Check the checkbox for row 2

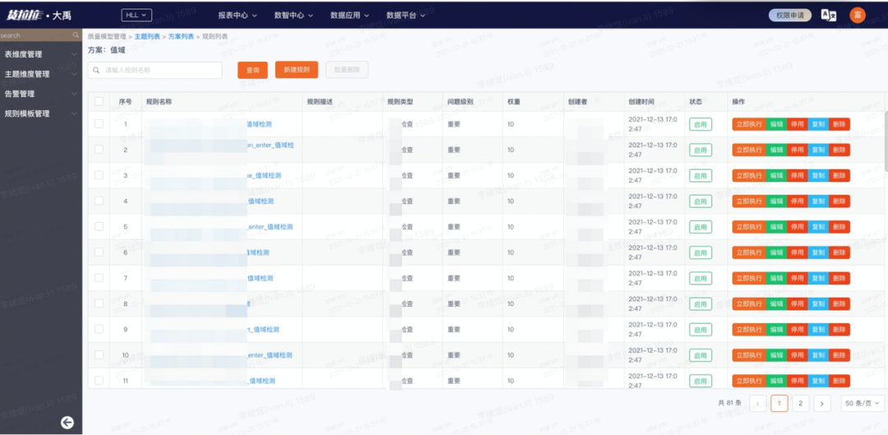coord(99,150)
